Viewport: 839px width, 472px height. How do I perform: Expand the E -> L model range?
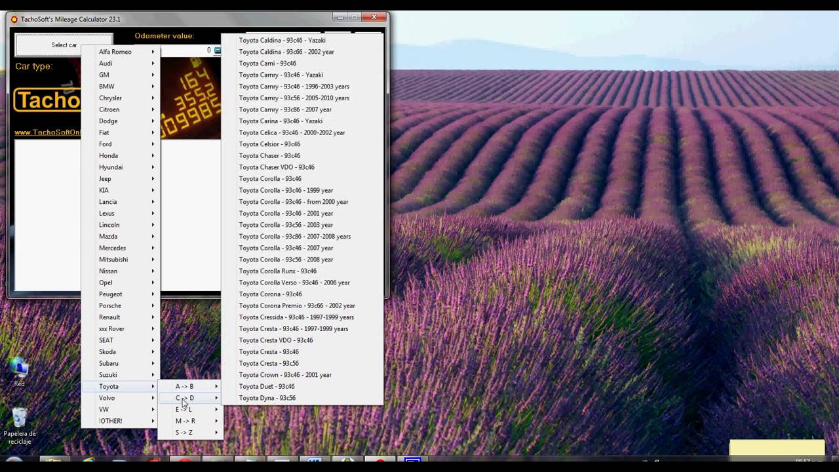tap(190, 409)
